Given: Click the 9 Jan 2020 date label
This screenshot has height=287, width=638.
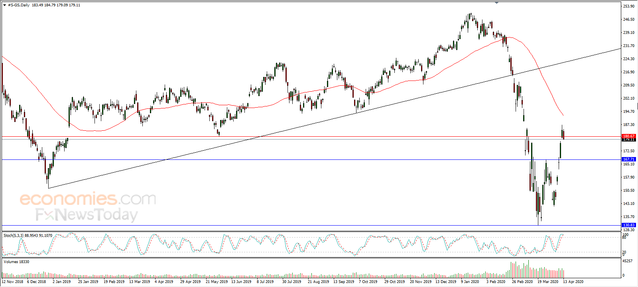Looking at the screenshot, I should pyautogui.click(x=470, y=281).
